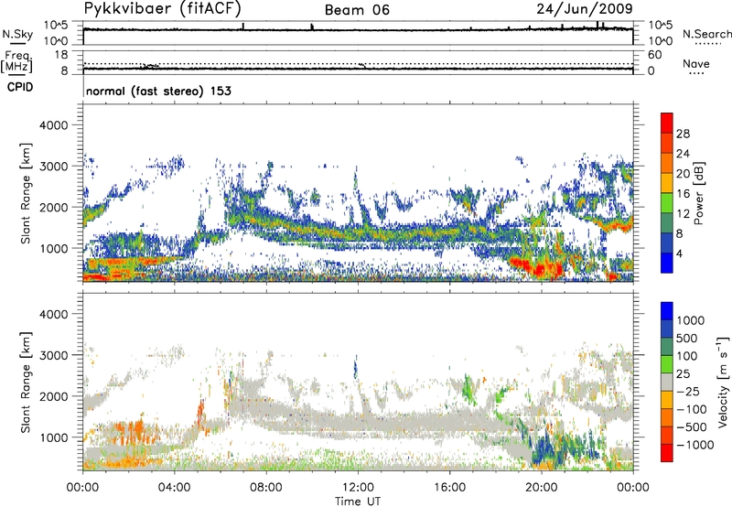Click the red segment of the Power color bar
Viewport: 732px width, 507px height.
[667, 124]
